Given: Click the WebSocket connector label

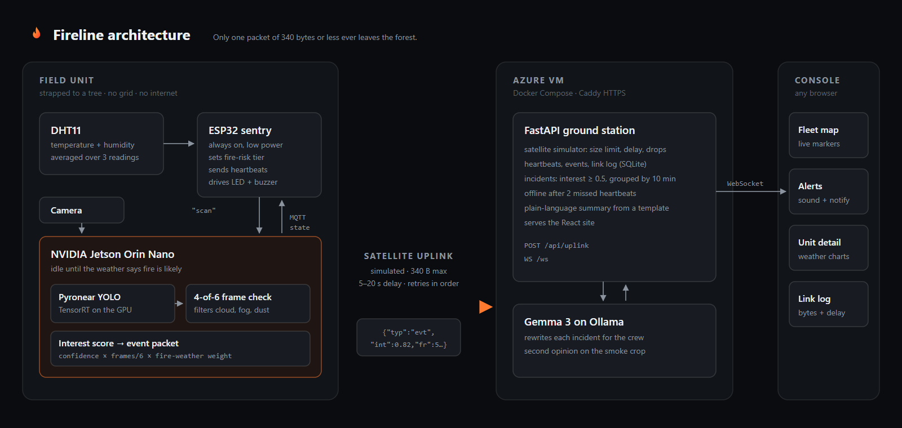Looking at the screenshot, I should click(x=745, y=184).
